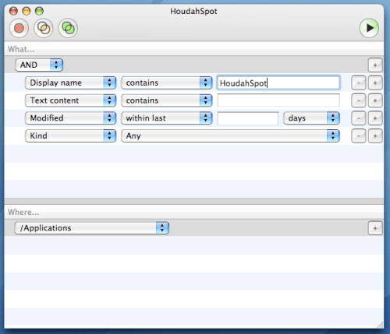390x334 pixels.
Task: Add a row after the Text content criterion
Action: (375, 100)
